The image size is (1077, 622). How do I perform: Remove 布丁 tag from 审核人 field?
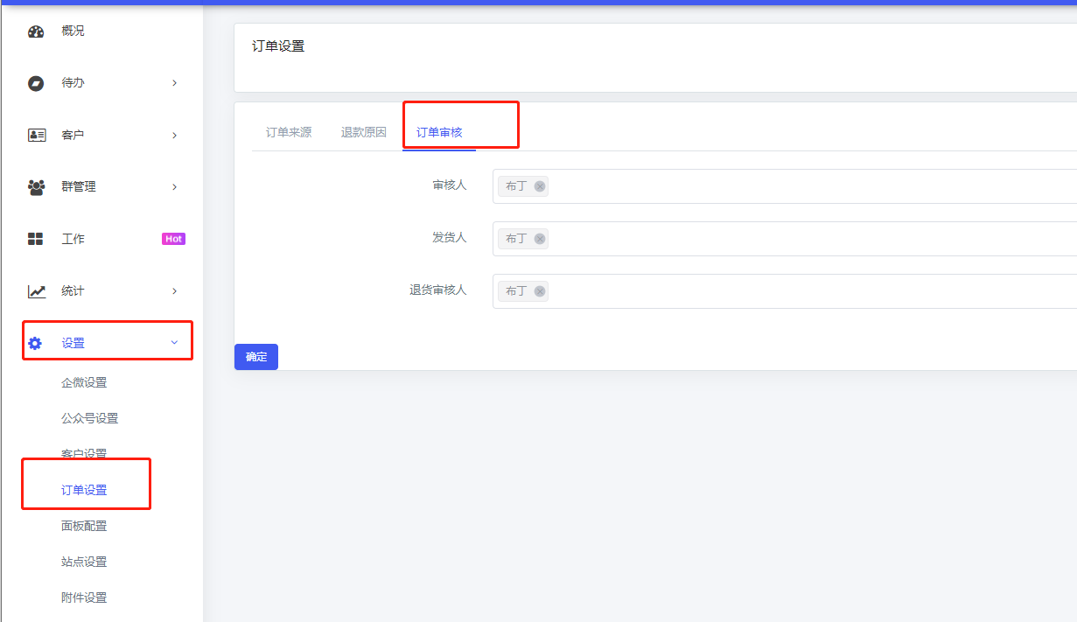pos(540,186)
